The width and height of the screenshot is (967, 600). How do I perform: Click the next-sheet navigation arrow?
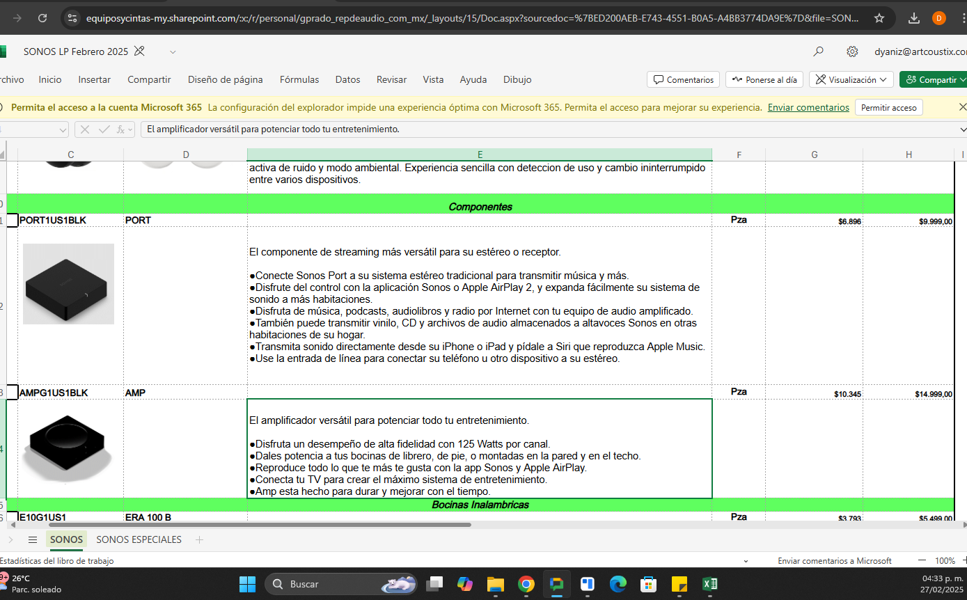[10, 539]
